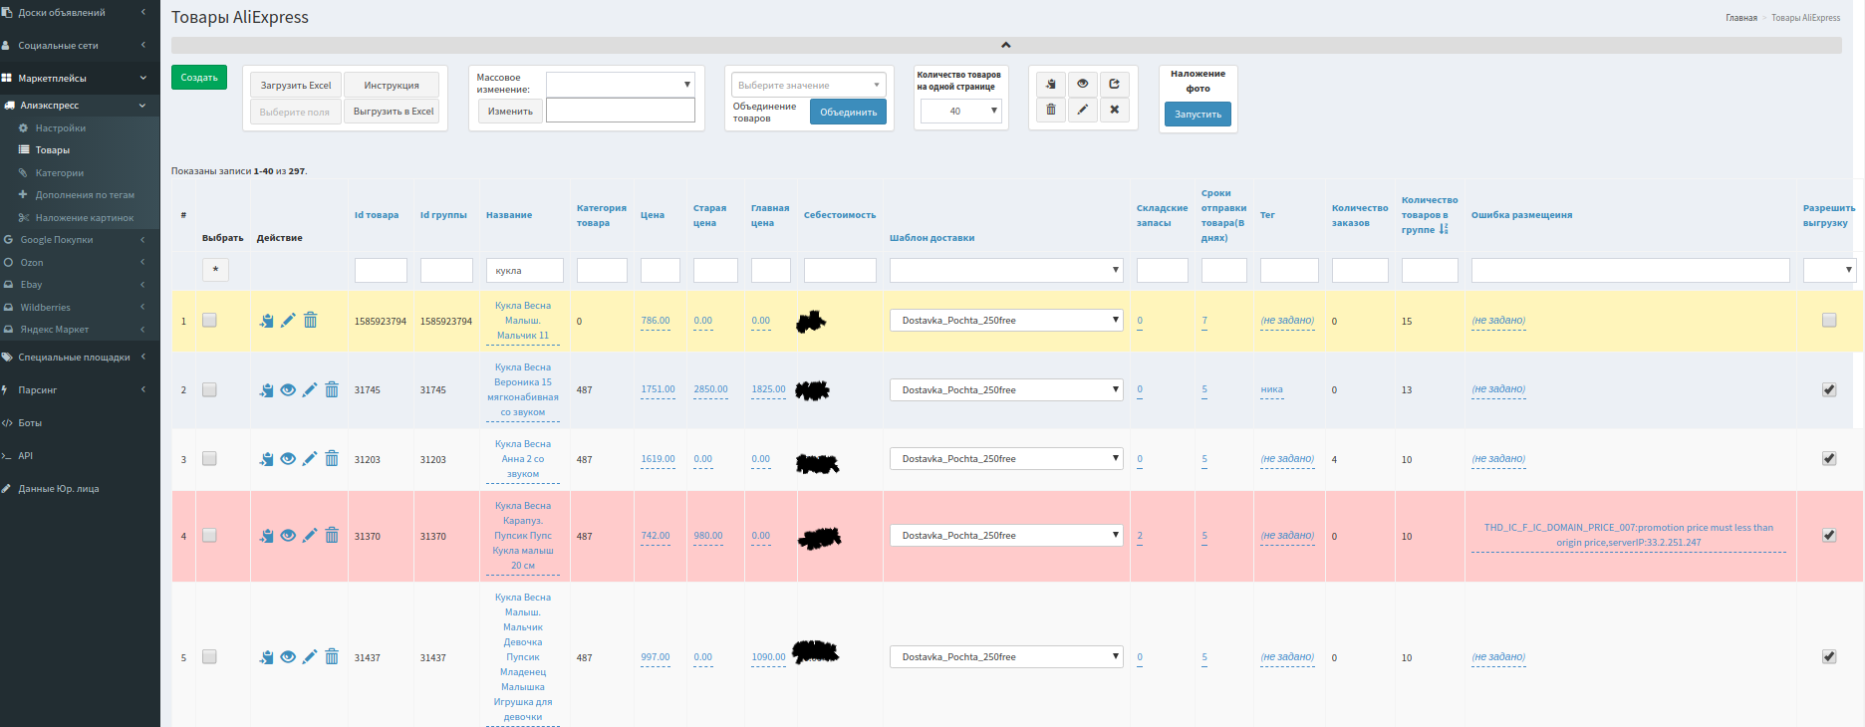Open items-per-page dropdown showing 40

coord(961,111)
